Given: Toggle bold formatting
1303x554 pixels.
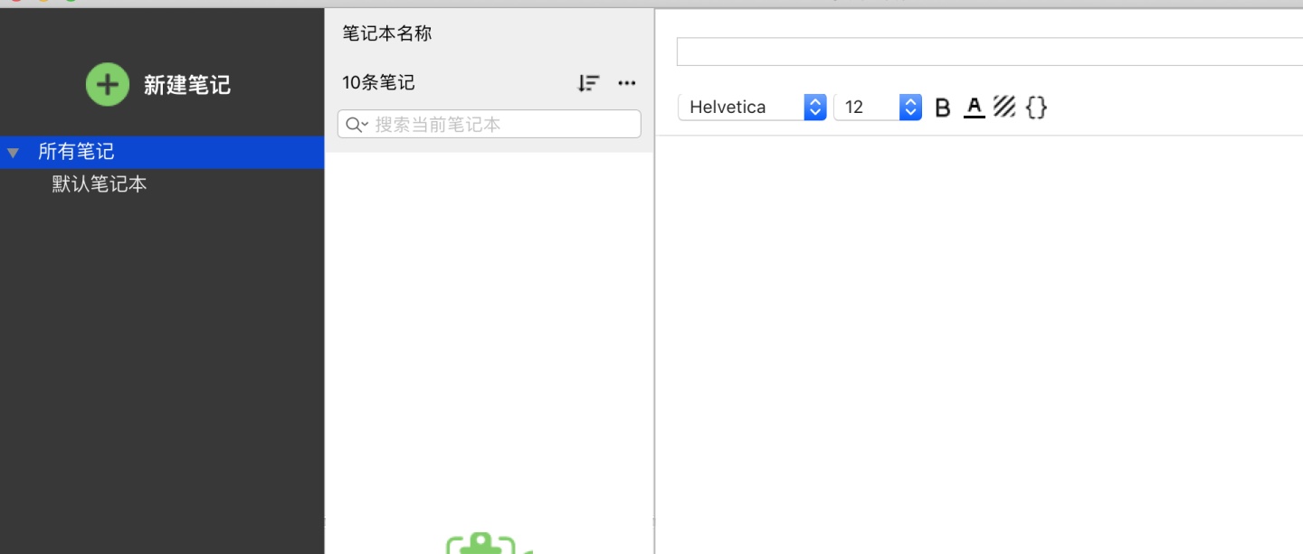Looking at the screenshot, I should pyautogui.click(x=942, y=108).
